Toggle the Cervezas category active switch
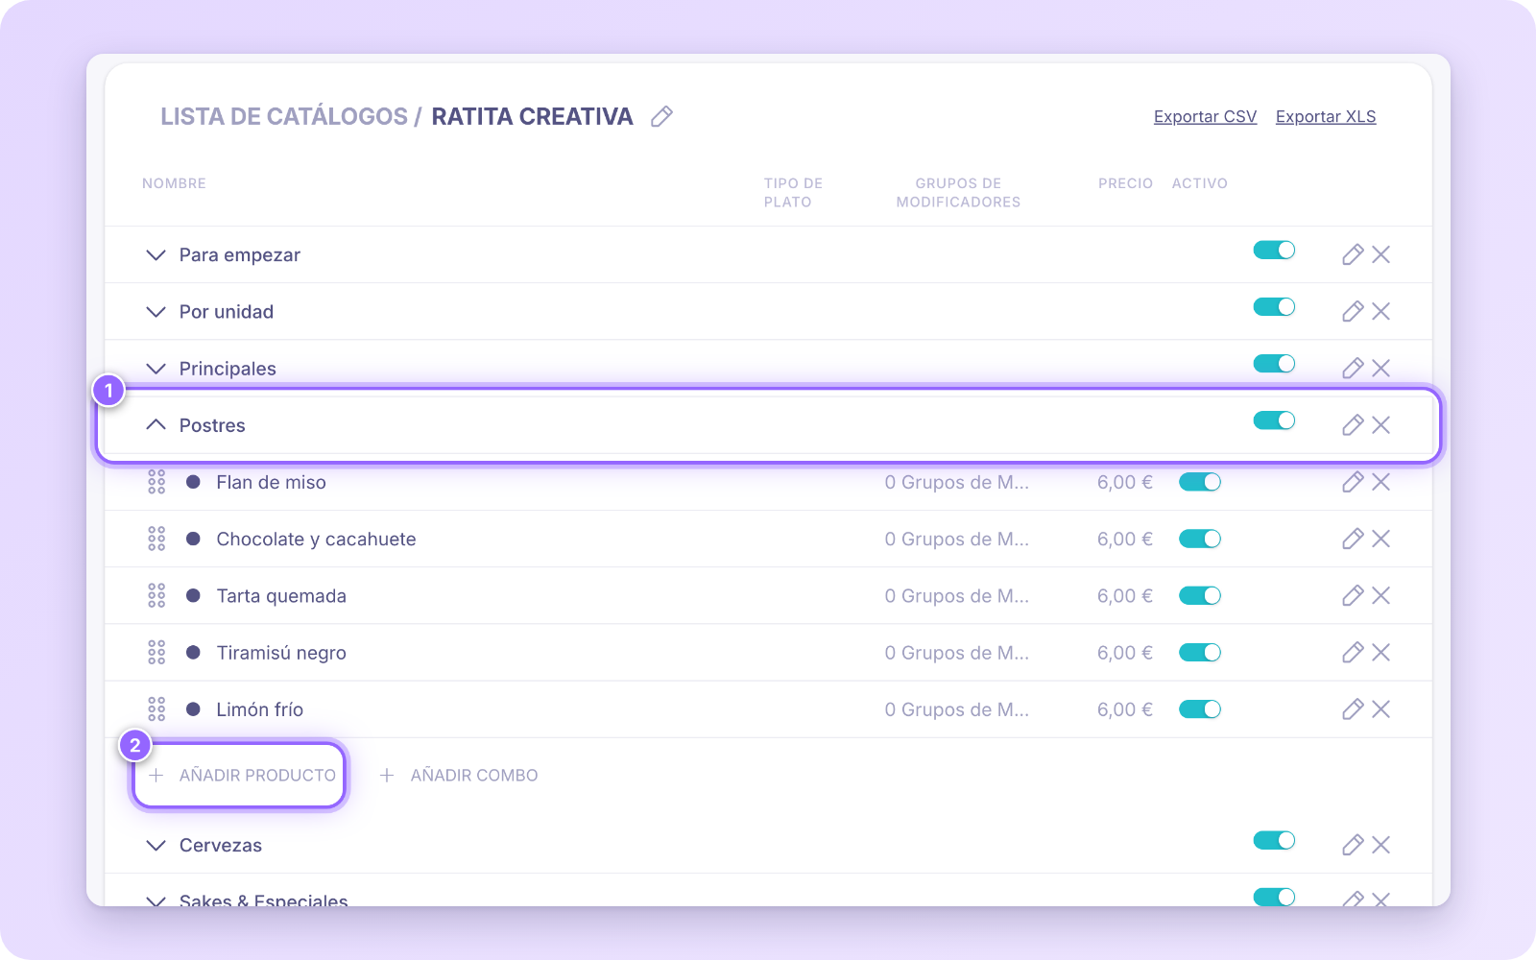1536x960 pixels. click(1274, 840)
